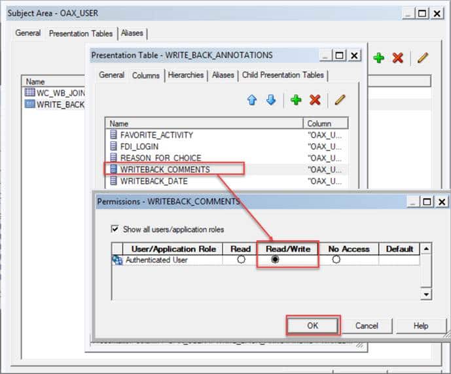This screenshot has height=374, width=451.
Task: Open Child Presentation Tables tab
Action: tap(283, 75)
